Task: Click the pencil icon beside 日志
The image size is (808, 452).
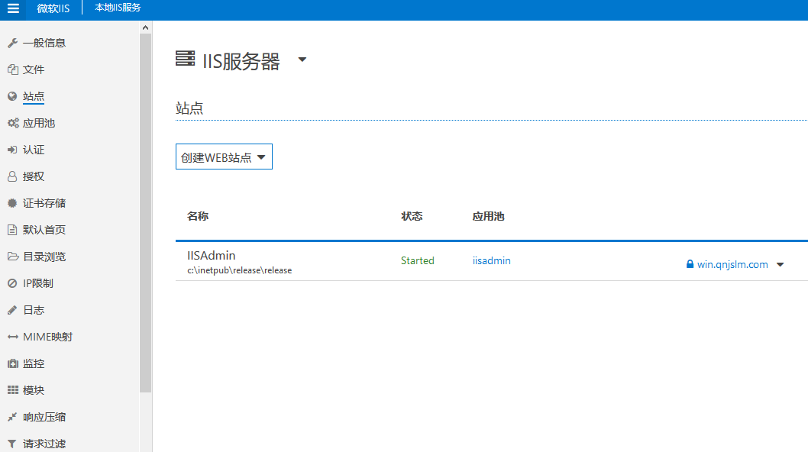Action: click(12, 310)
